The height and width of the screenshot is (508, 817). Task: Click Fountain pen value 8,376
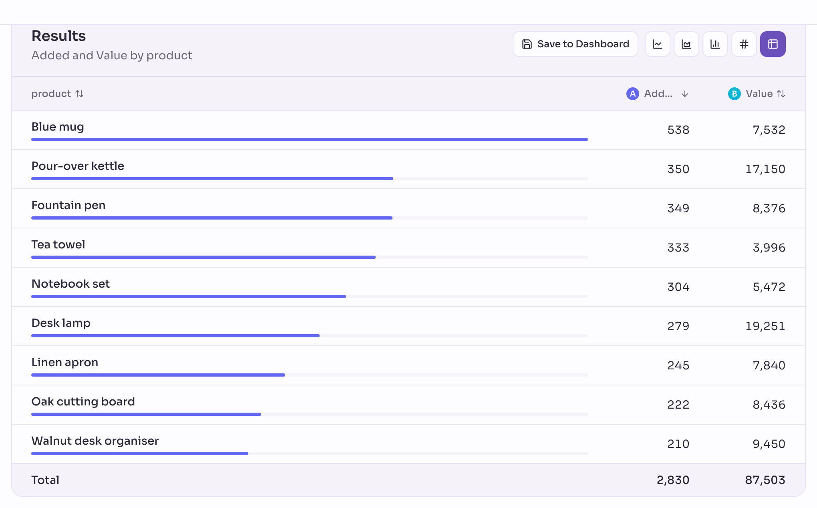click(769, 208)
